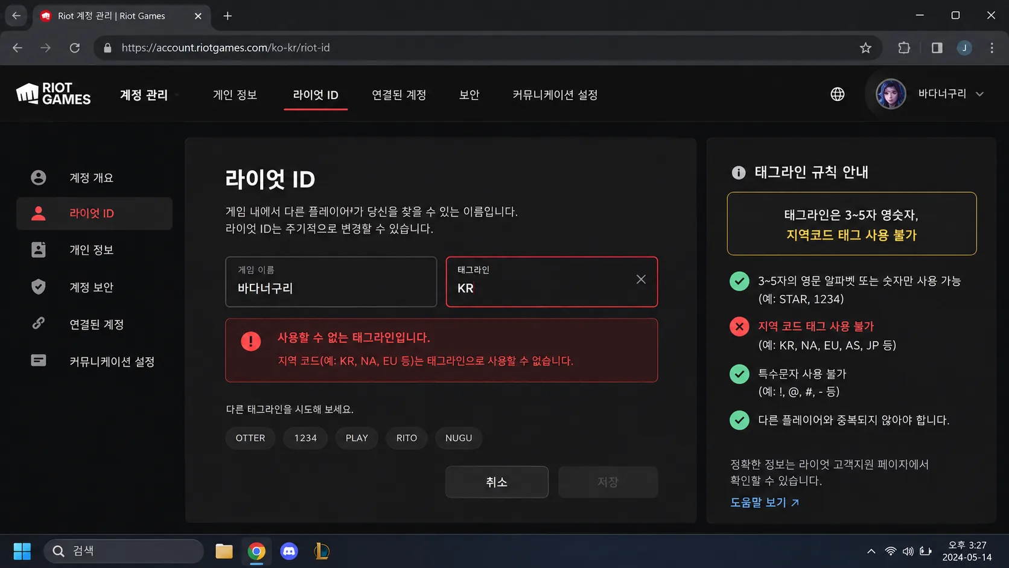Image resolution: width=1009 pixels, height=568 pixels.
Task: Click the address bar URL
Action: click(226, 48)
